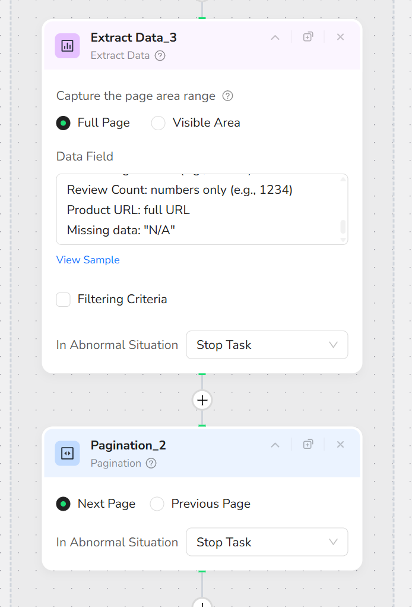The image size is (412, 607).
Task: Collapse the Pagination_2 card
Action: (x=275, y=445)
